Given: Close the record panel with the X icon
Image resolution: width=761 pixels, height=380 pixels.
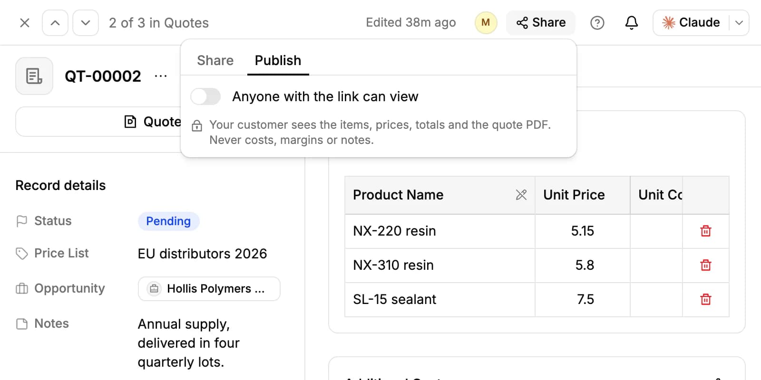Looking at the screenshot, I should pyautogui.click(x=25, y=23).
